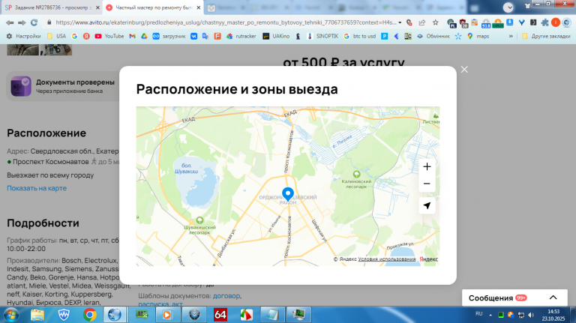The width and height of the screenshot is (576, 323).
Task: Open the Windows Start menu
Action: [11, 315]
